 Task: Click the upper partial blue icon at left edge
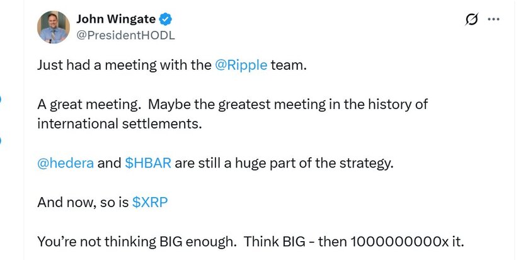pyautogui.click(x=1, y=99)
